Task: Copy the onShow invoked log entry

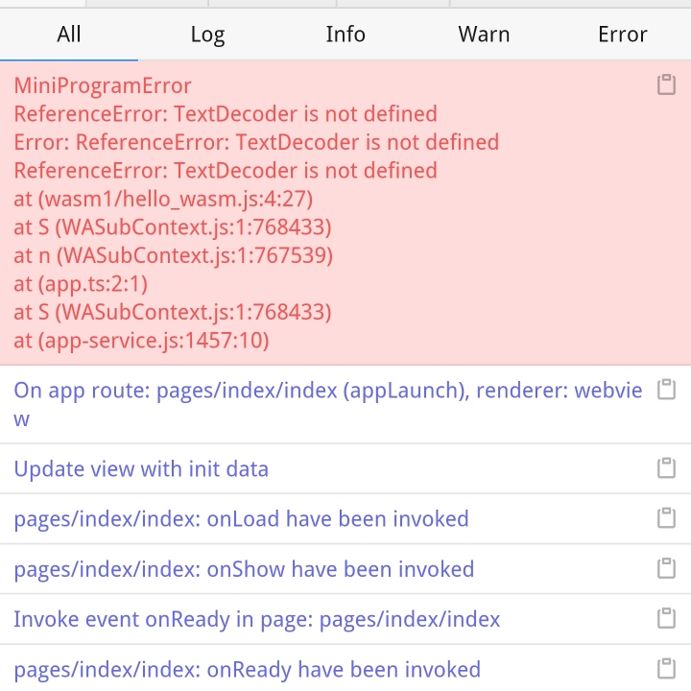Action: pos(666,568)
